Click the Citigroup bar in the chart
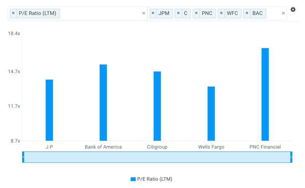 tap(157, 106)
